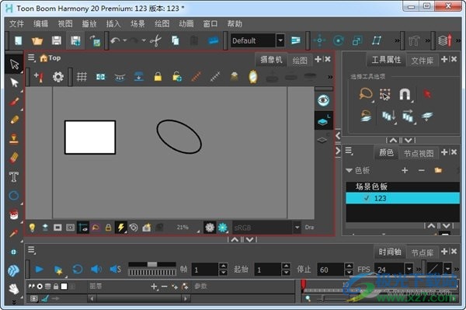The height and width of the screenshot is (310, 466).
Task: Cut selection with scissors icon
Action: [x=156, y=40]
